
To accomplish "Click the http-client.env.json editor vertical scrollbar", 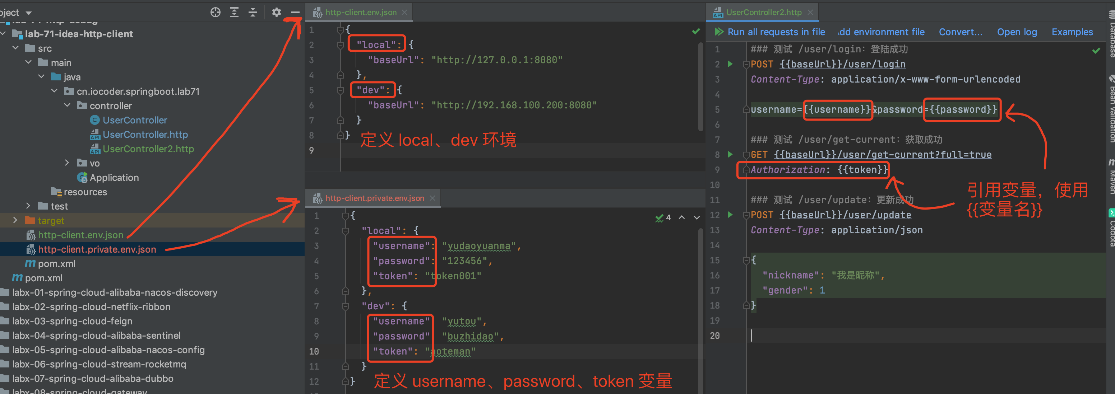I will coord(701,86).
